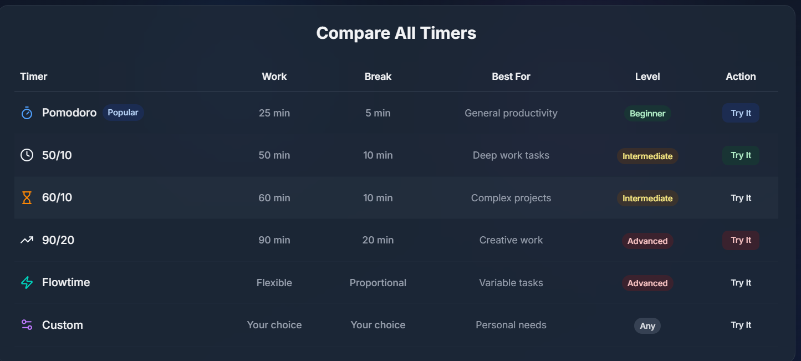Select the Compare All Timers title
The width and height of the screenshot is (801, 361).
click(396, 33)
